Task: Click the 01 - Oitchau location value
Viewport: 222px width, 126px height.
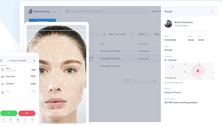Action: [170, 60]
